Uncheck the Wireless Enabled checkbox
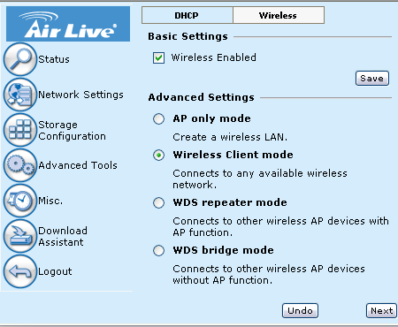The width and height of the screenshot is (398, 327). 158,57
